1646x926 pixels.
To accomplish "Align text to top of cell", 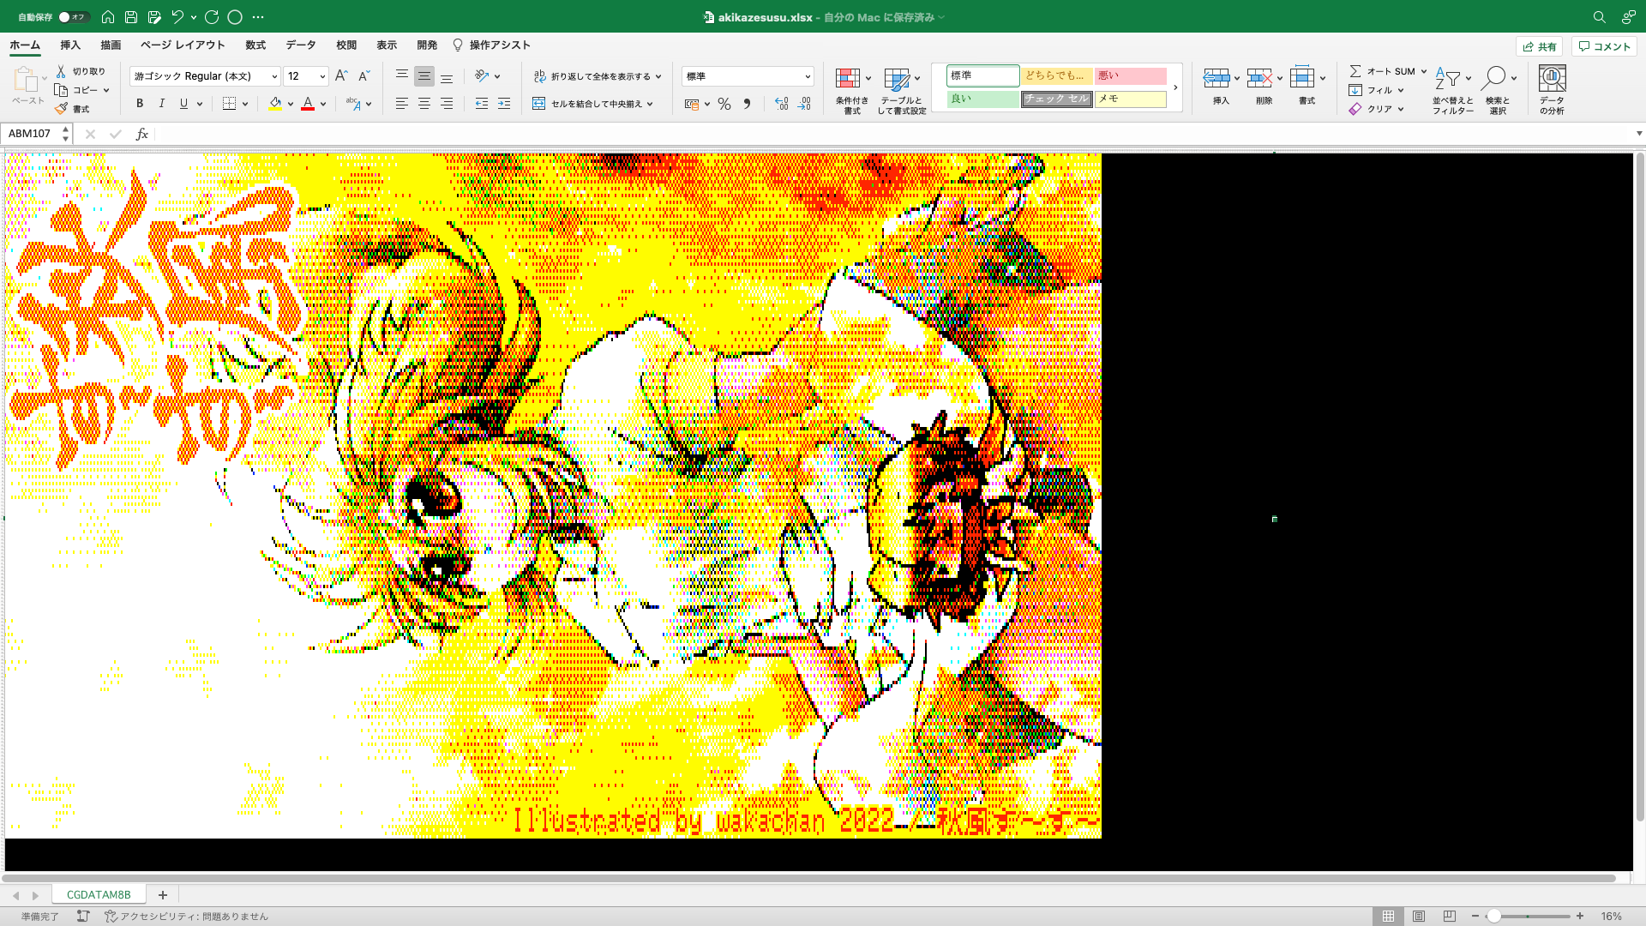I will [401, 76].
